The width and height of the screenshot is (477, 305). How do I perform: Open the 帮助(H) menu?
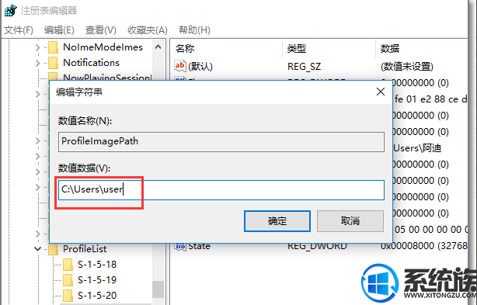point(194,30)
